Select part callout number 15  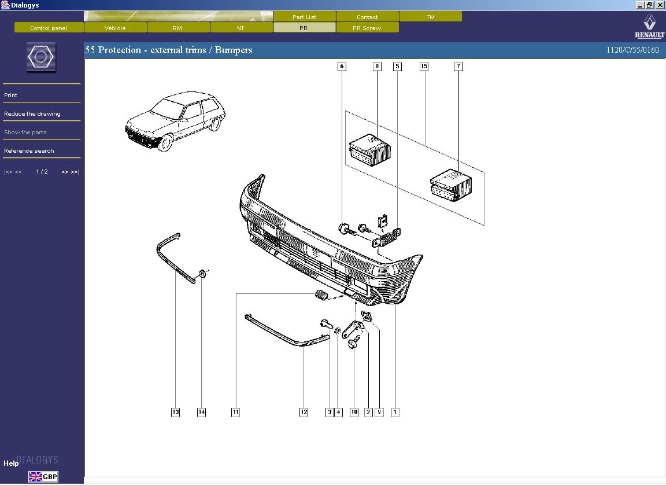(x=424, y=67)
